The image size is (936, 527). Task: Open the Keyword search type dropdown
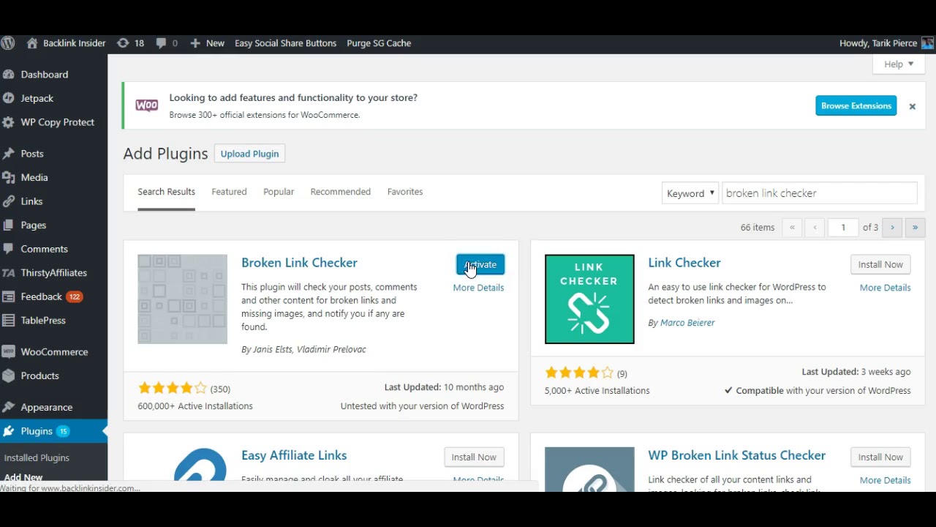(x=690, y=193)
